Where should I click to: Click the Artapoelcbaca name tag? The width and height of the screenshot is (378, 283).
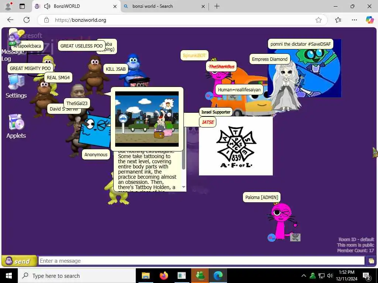click(27, 46)
